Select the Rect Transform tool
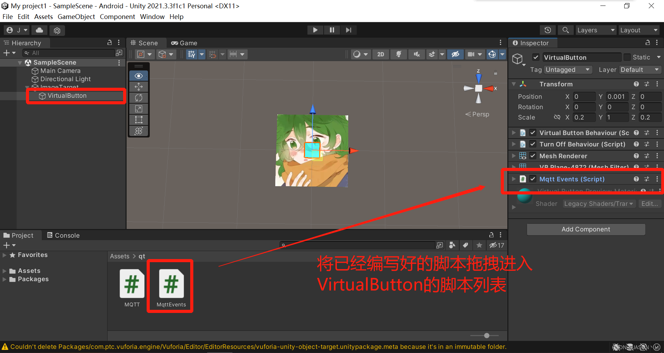This screenshot has height=353, width=664. pyautogui.click(x=138, y=120)
